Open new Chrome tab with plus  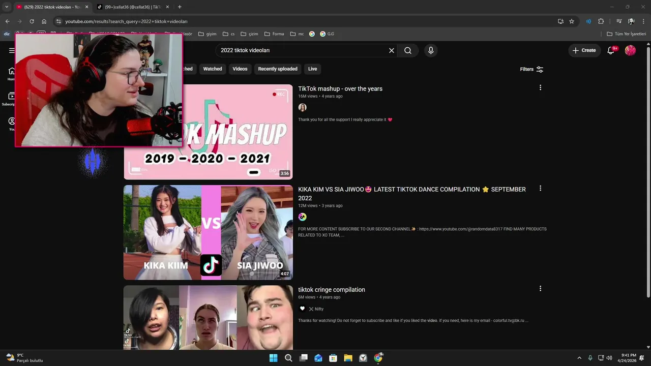click(180, 7)
